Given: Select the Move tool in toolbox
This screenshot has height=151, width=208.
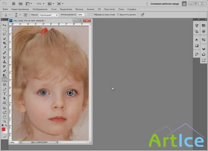Looking at the screenshot, I should [5, 25].
